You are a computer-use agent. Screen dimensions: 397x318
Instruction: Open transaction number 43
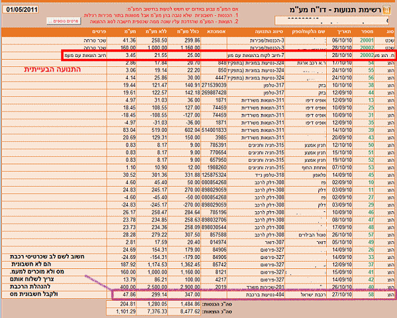[x=371, y=137]
